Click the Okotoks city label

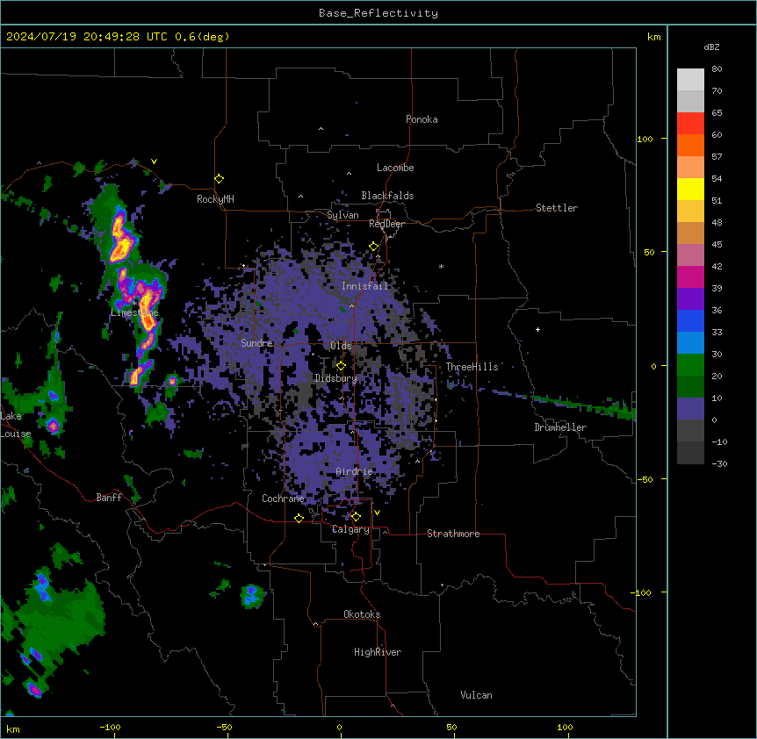(362, 614)
